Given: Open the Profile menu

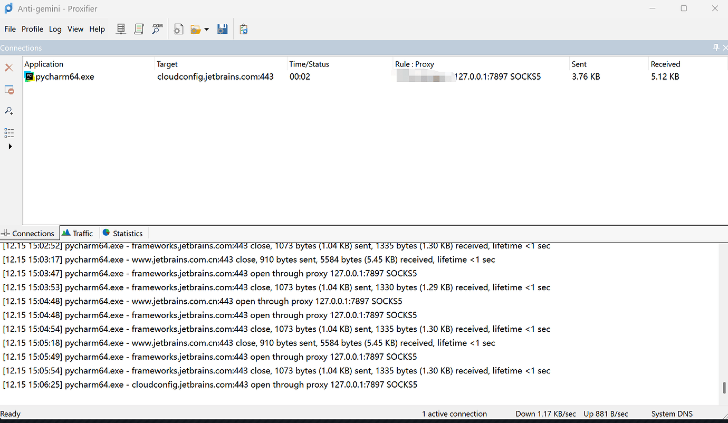Looking at the screenshot, I should (x=32, y=29).
